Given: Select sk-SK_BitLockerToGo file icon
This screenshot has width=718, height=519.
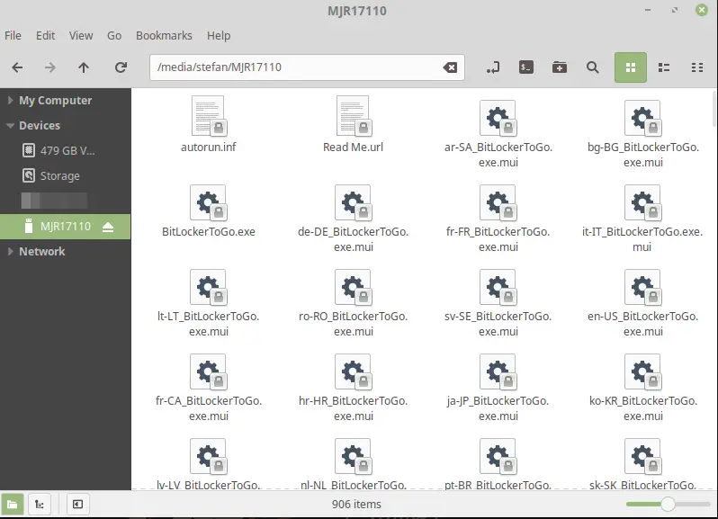Looking at the screenshot, I should pyautogui.click(x=643, y=456).
